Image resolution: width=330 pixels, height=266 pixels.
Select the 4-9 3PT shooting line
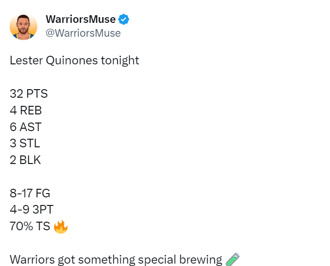pos(31,210)
